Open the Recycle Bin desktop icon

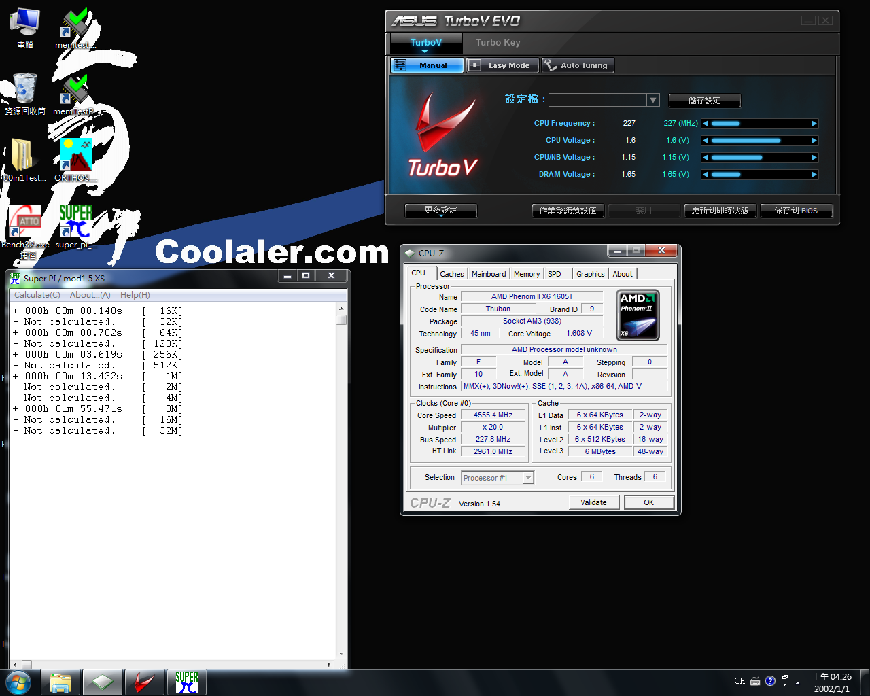click(x=25, y=94)
